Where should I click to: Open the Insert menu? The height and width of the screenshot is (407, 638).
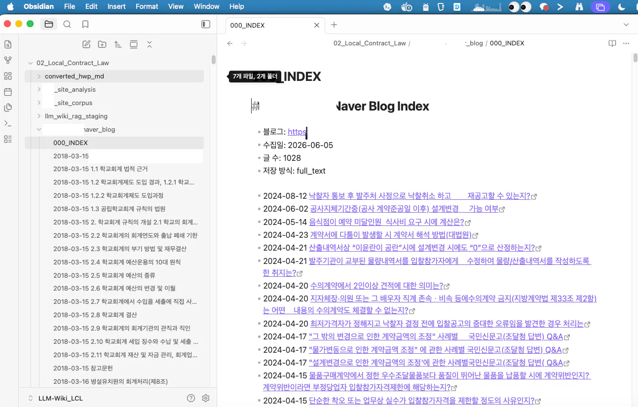116,6
